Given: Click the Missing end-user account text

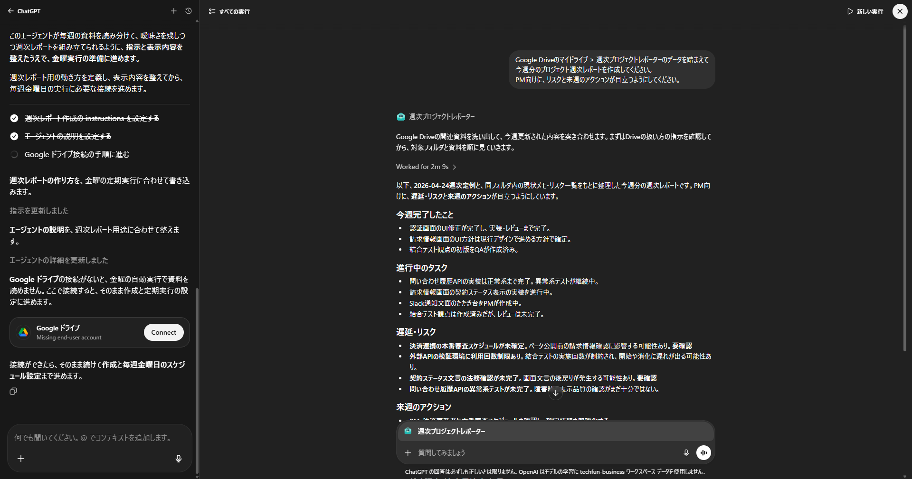Looking at the screenshot, I should point(69,338).
